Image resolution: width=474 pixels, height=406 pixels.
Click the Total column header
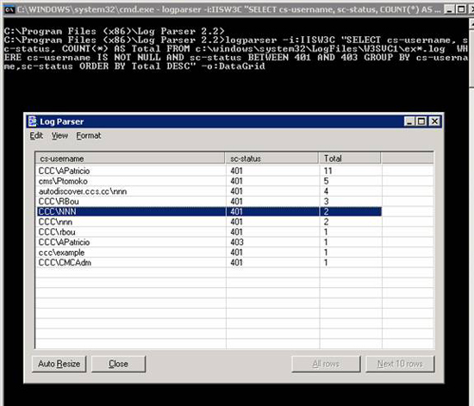click(x=350, y=159)
